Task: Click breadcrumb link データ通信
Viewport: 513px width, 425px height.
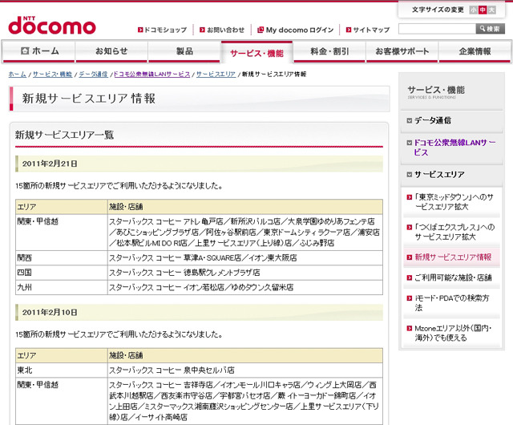Action: [93, 75]
